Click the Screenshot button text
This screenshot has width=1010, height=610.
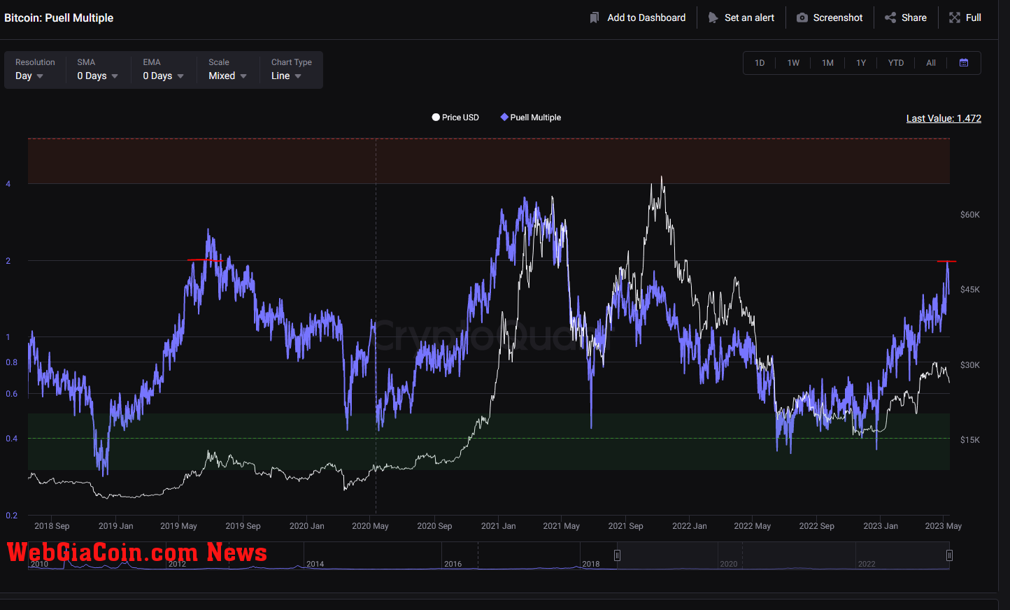click(x=838, y=17)
